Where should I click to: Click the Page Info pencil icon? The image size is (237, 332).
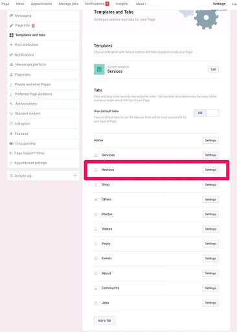[x=12, y=25]
